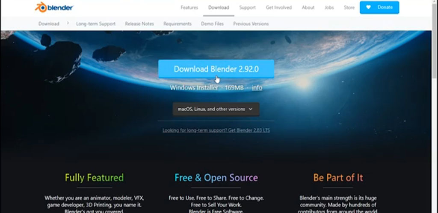The image size is (438, 213).
Task: Click the Free & Open Source heading
Action: click(x=216, y=178)
